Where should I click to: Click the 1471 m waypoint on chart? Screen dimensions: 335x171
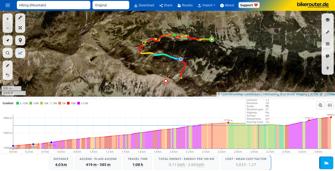coord(51,142)
